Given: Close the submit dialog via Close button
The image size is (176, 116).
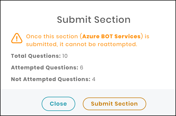Looking at the screenshot, I should point(58,104).
